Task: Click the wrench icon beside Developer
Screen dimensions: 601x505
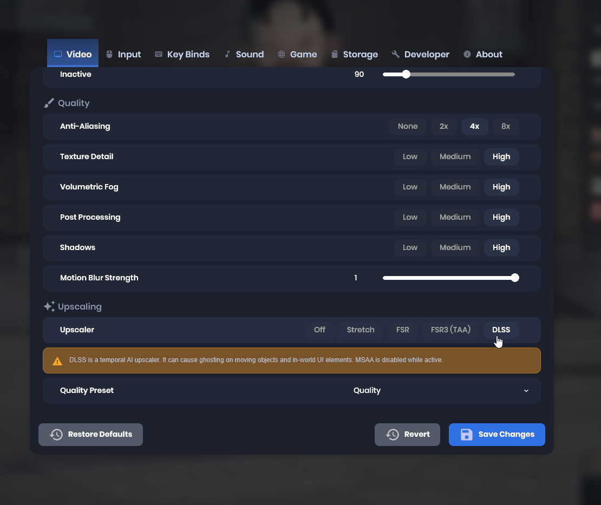Action: coord(396,54)
